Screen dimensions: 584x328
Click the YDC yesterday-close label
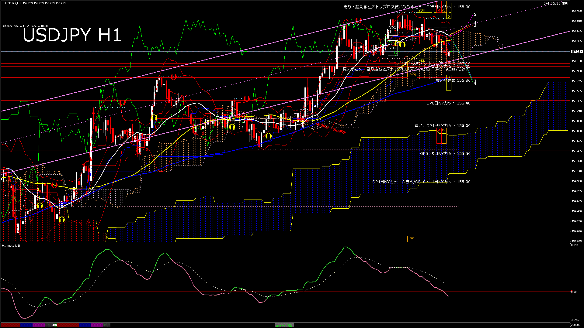393,27
